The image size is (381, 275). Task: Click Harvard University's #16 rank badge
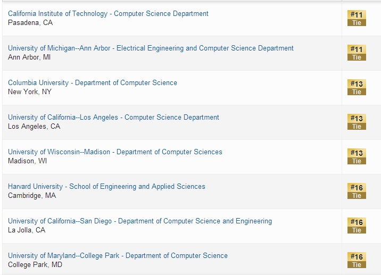(357, 191)
